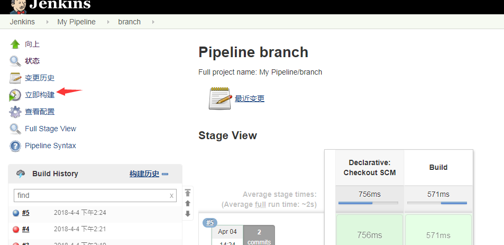This screenshot has height=245, width=504.
Task: Click Full project name text
Action: coord(260,72)
